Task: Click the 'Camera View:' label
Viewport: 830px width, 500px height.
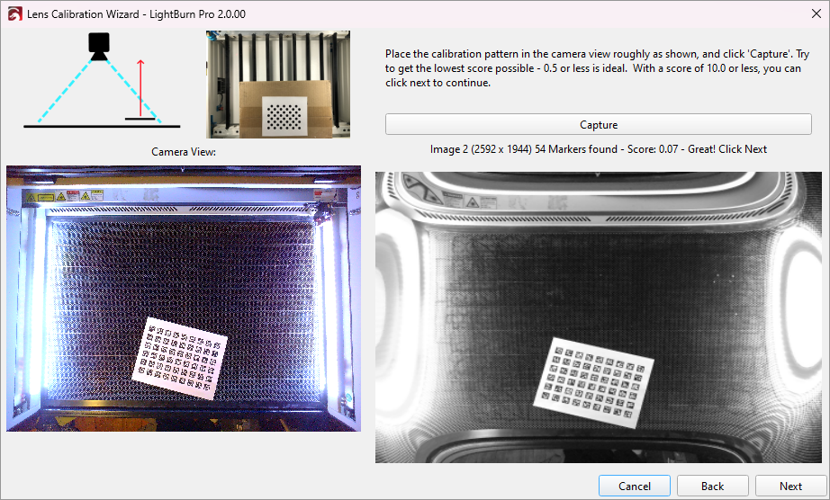Action: (184, 152)
